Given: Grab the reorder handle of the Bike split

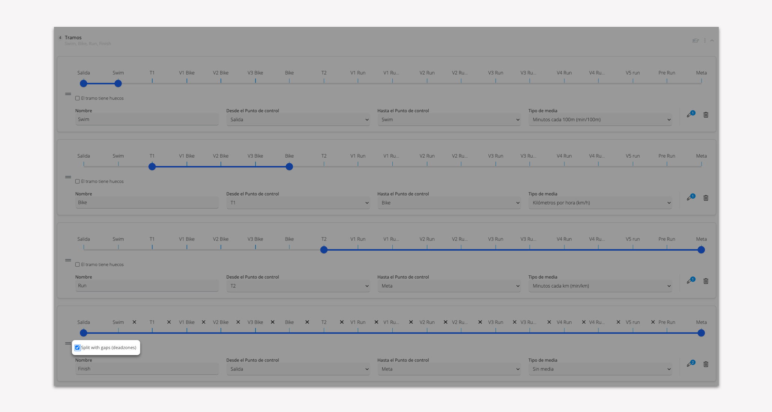Looking at the screenshot, I should click(68, 177).
